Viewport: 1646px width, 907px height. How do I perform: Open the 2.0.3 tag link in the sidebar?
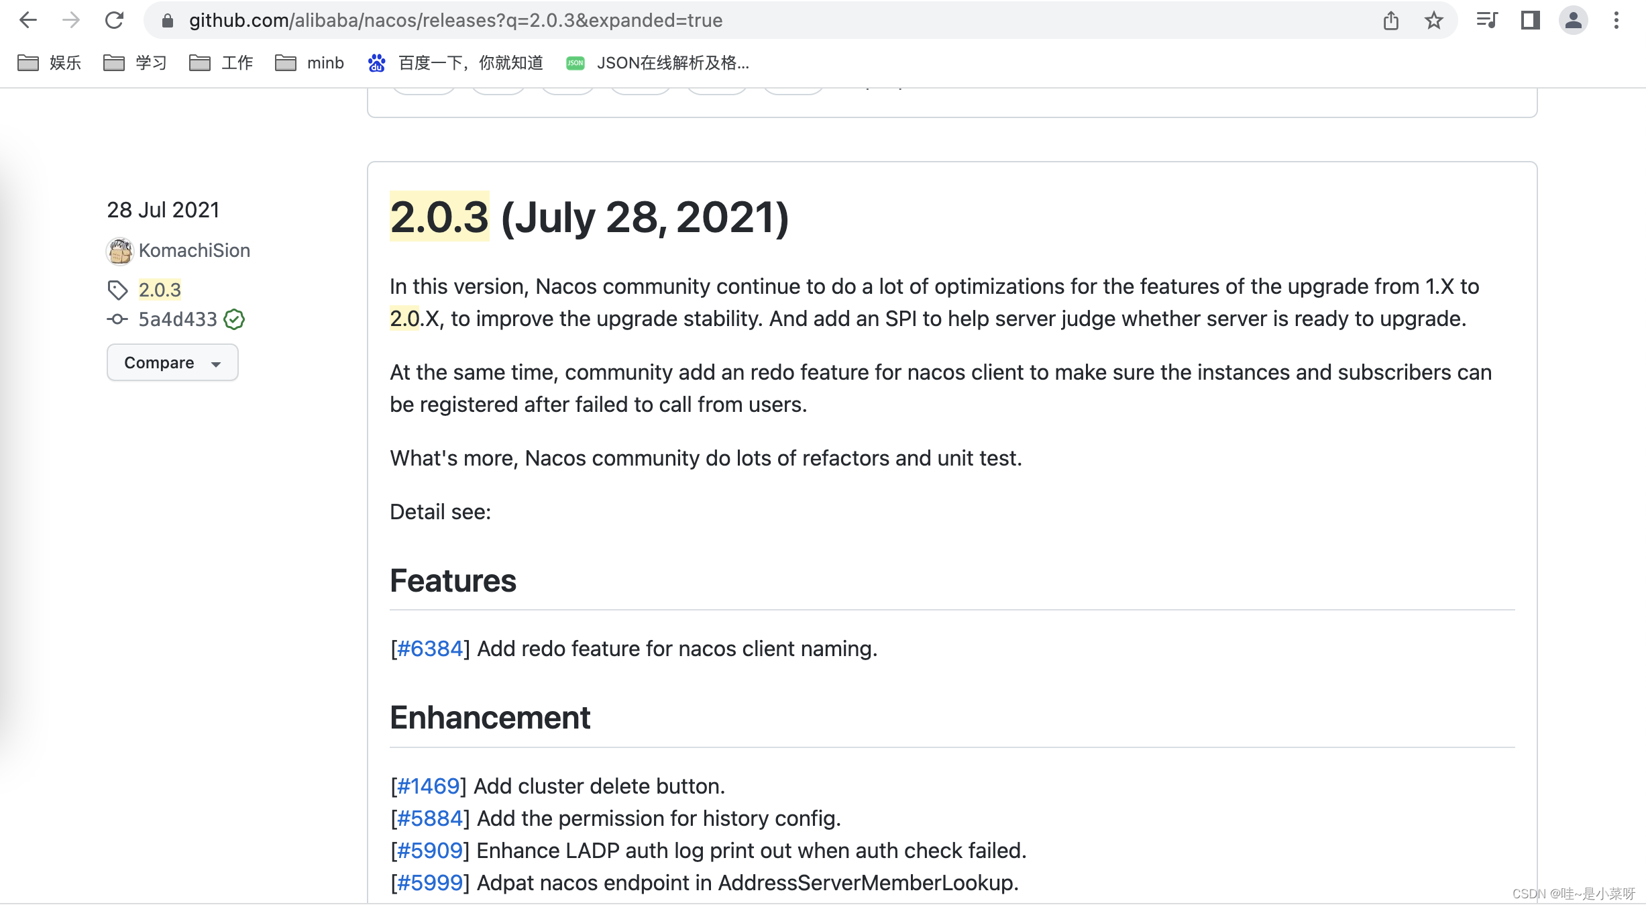[x=160, y=290]
